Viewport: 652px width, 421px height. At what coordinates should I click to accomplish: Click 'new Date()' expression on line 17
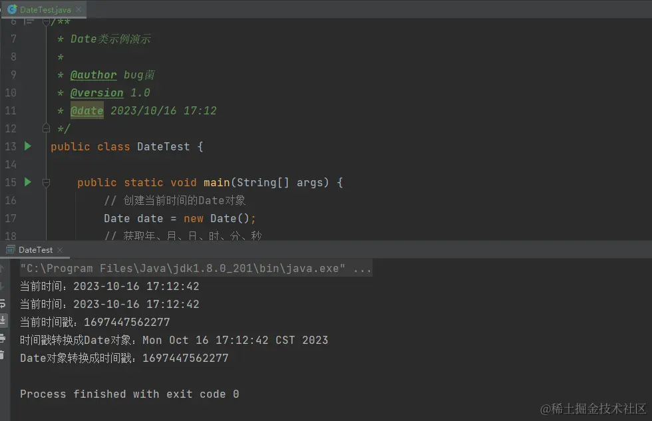click(x=216, y=218)
